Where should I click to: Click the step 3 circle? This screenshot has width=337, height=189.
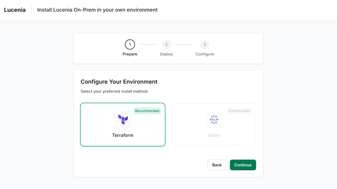click(205, 45)
